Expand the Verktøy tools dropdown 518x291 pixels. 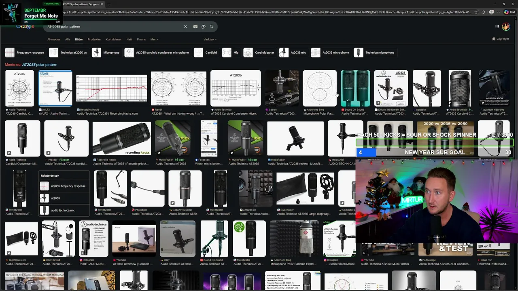[x=210, y=40]
